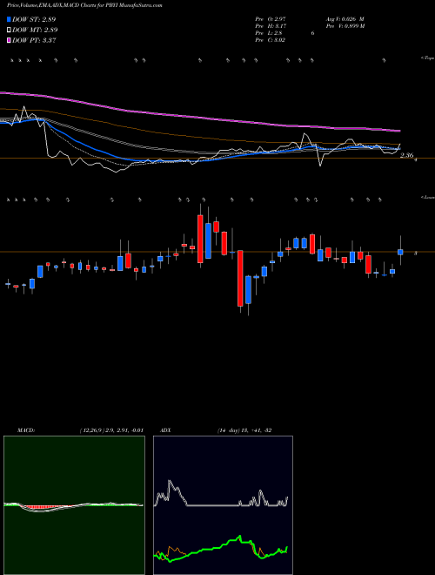Click the magenta DOW PT legend swatch

(x=10, y=40)
